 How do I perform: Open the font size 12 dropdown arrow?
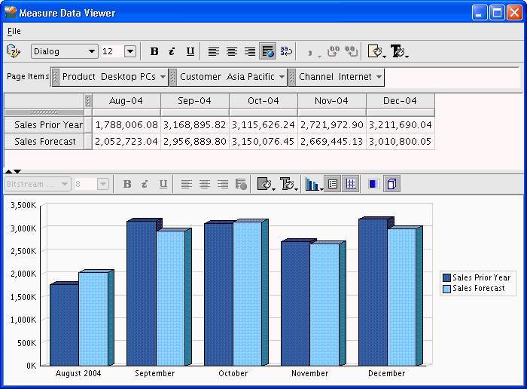[x=130, y=51]
